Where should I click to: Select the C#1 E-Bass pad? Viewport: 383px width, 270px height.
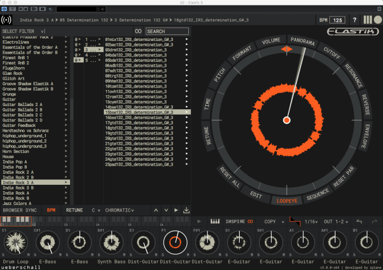pos(48,243)
